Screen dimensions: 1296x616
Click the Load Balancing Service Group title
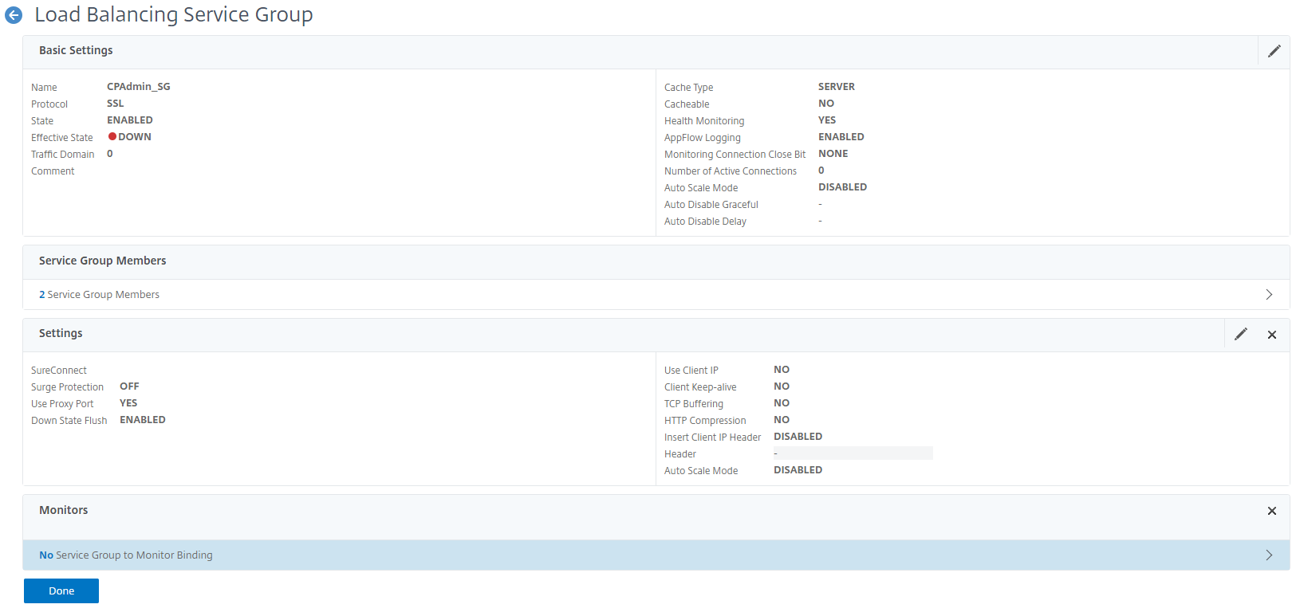(173, 15)
